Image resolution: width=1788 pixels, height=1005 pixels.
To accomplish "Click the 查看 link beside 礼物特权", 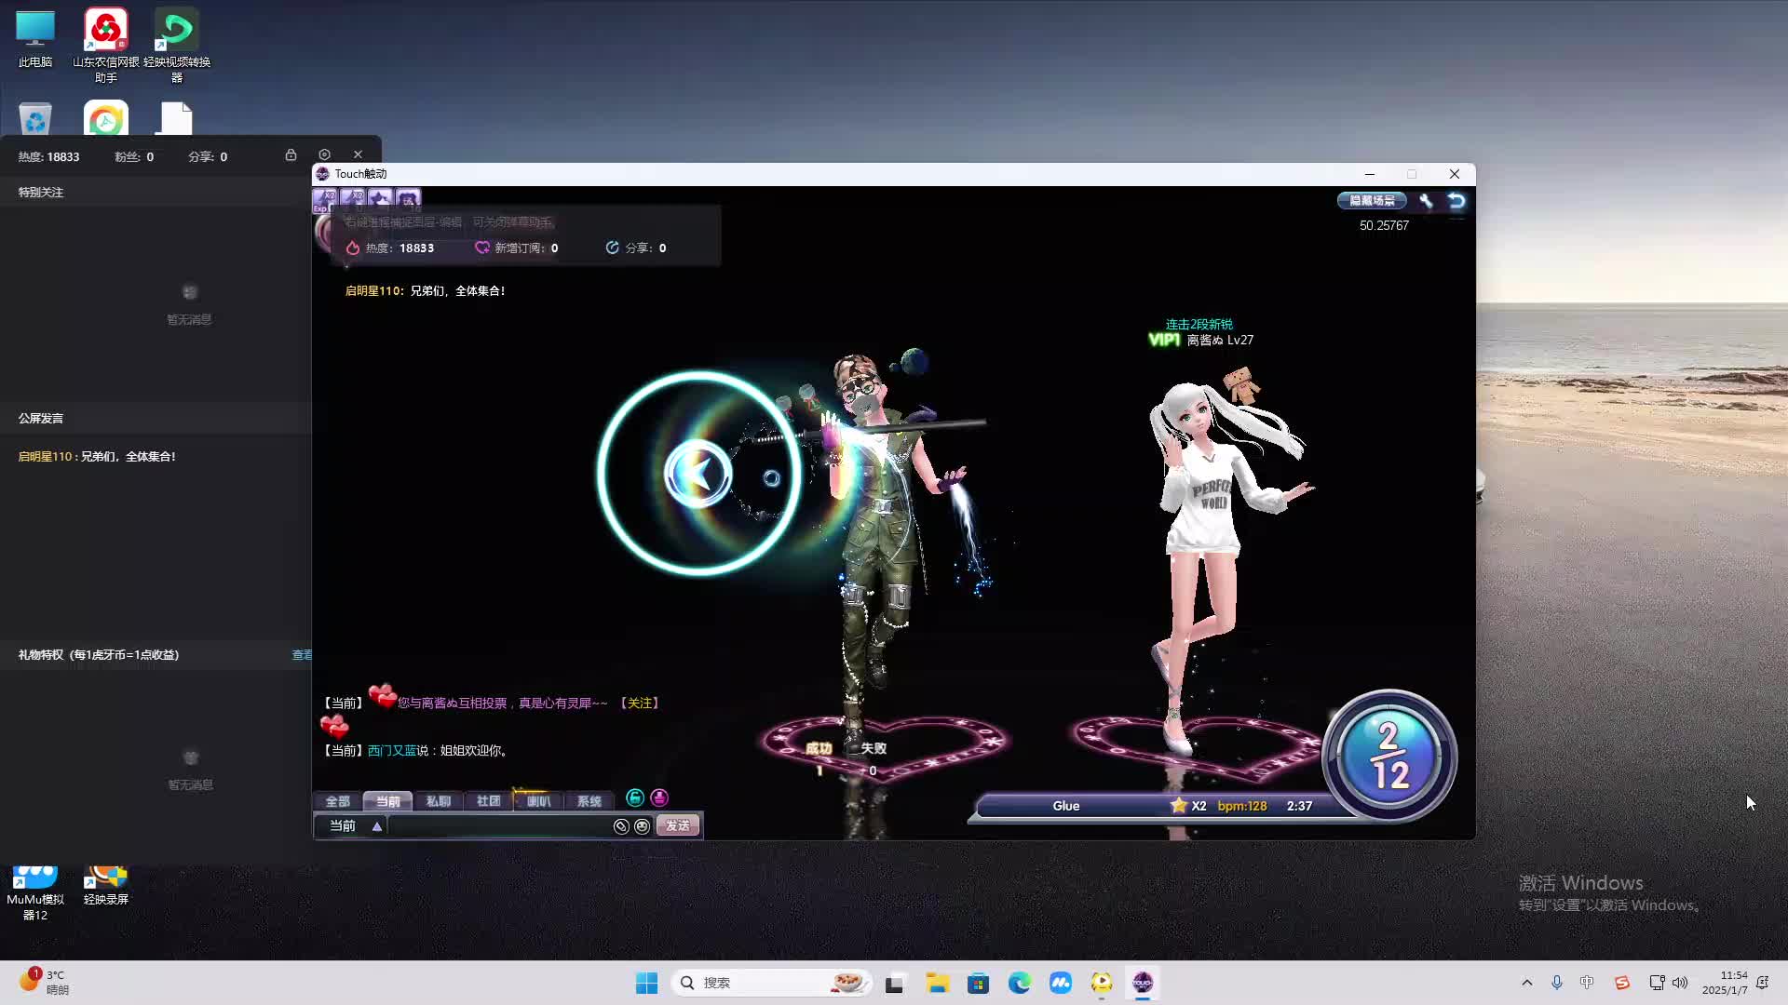I will 302,655.
